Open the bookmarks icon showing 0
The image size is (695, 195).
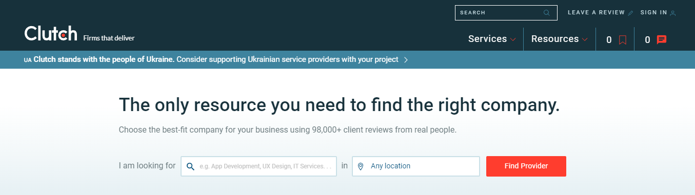point(623,40)
